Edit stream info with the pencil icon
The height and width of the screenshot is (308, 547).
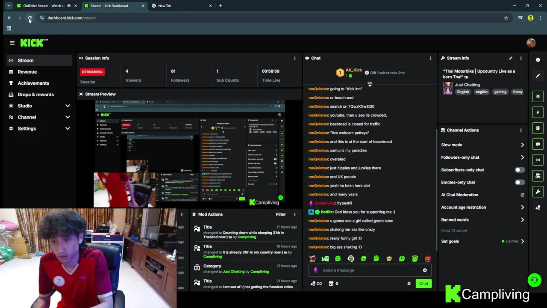[x=510, y=58]
